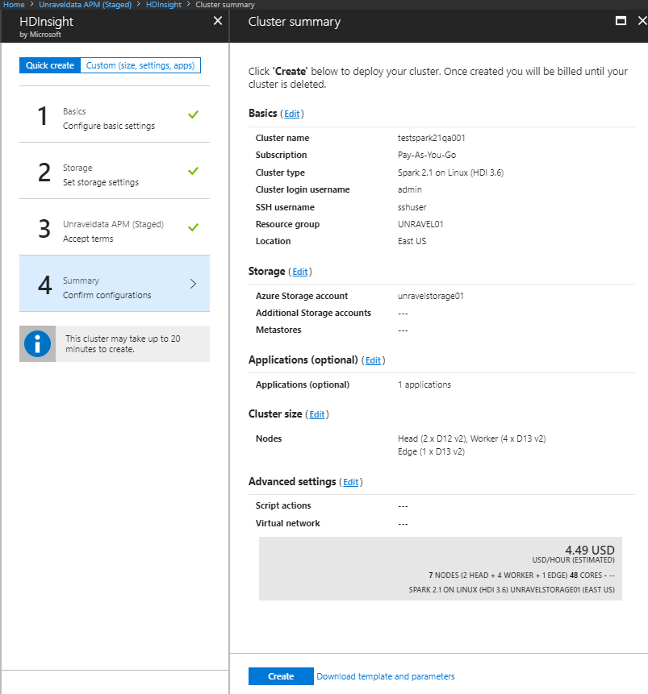Edit the Storage section

click(x=300, y=272)
